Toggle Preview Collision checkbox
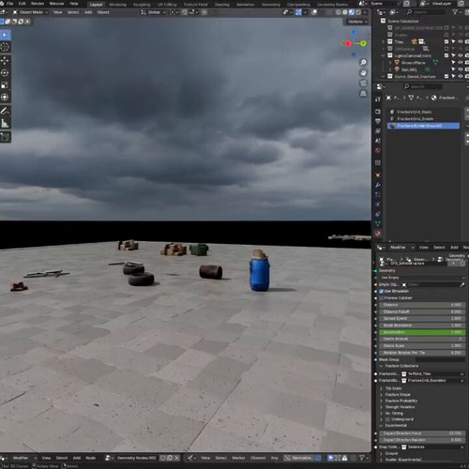Screen dimensions: 469x469 click(382, 298)
